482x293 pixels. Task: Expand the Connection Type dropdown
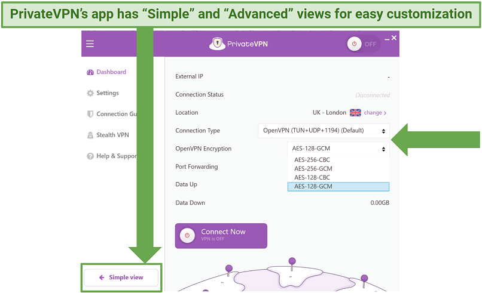324,131
